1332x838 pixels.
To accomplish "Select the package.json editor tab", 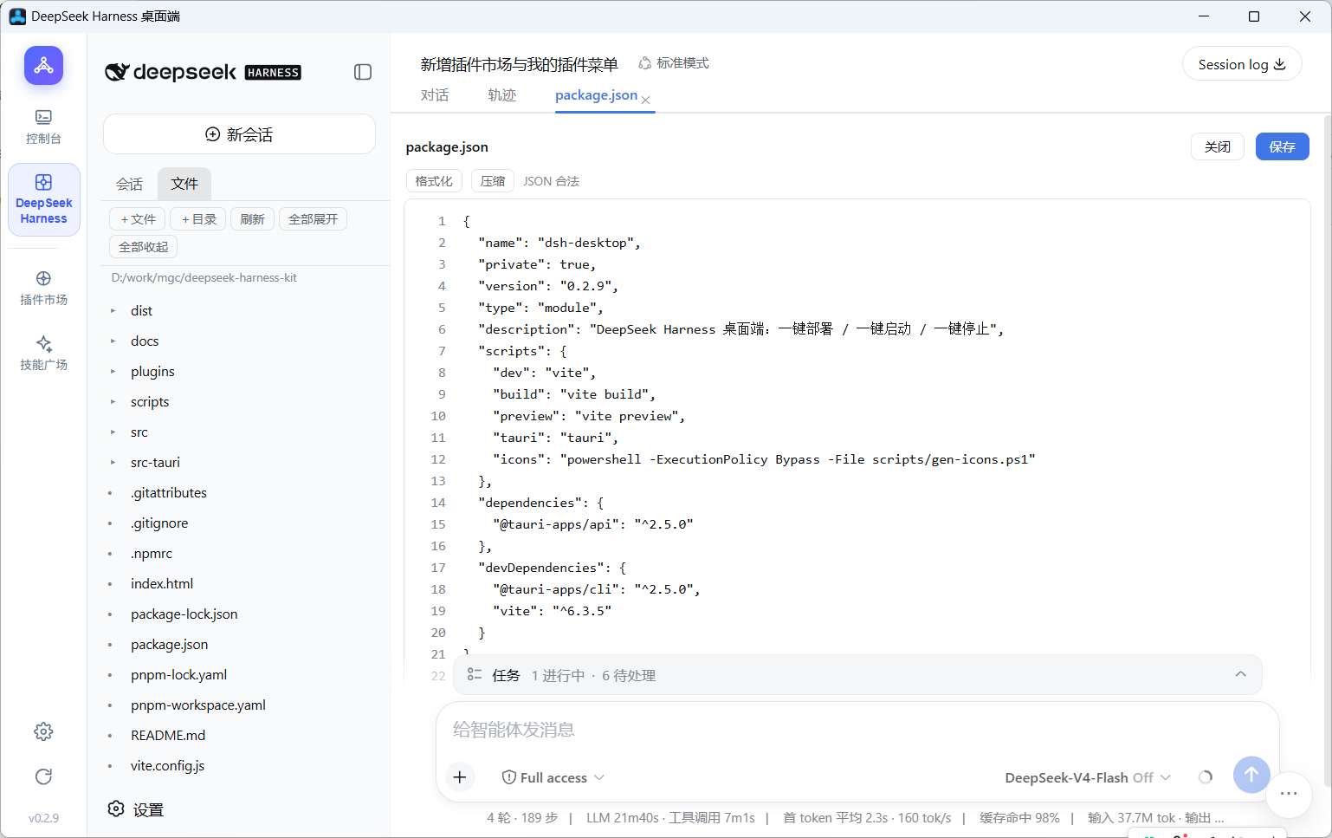I will tap(596, 95).
